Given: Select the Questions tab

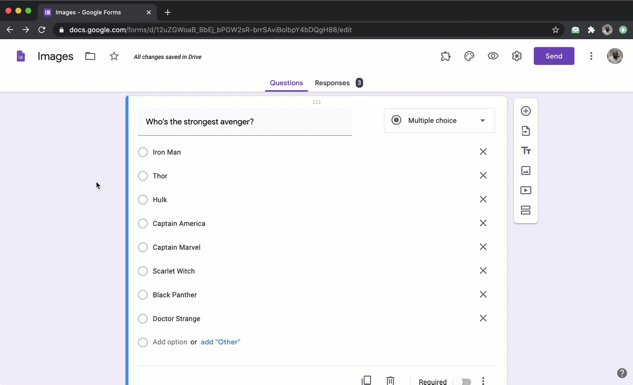Looking at the screenshot, I should point(286,83).
